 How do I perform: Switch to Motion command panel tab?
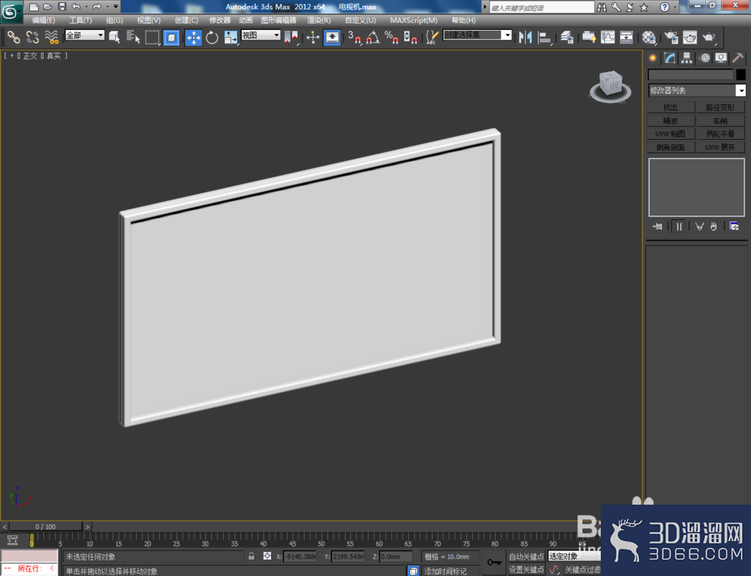click(704, 58)
